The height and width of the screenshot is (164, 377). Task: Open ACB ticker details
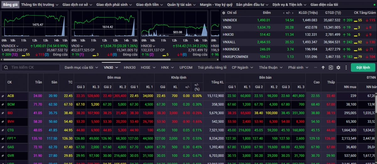click(11, 96)
